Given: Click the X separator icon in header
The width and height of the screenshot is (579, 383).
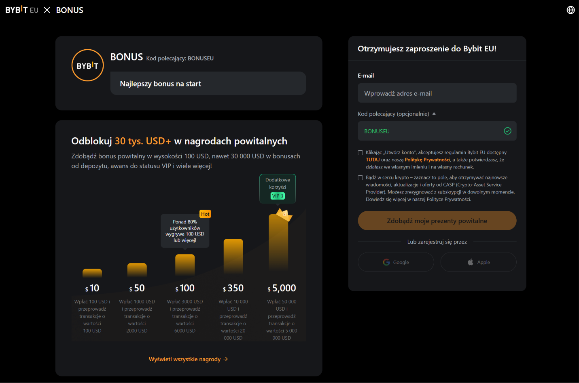Looking at the screenshot, I should tap(47, 10).
